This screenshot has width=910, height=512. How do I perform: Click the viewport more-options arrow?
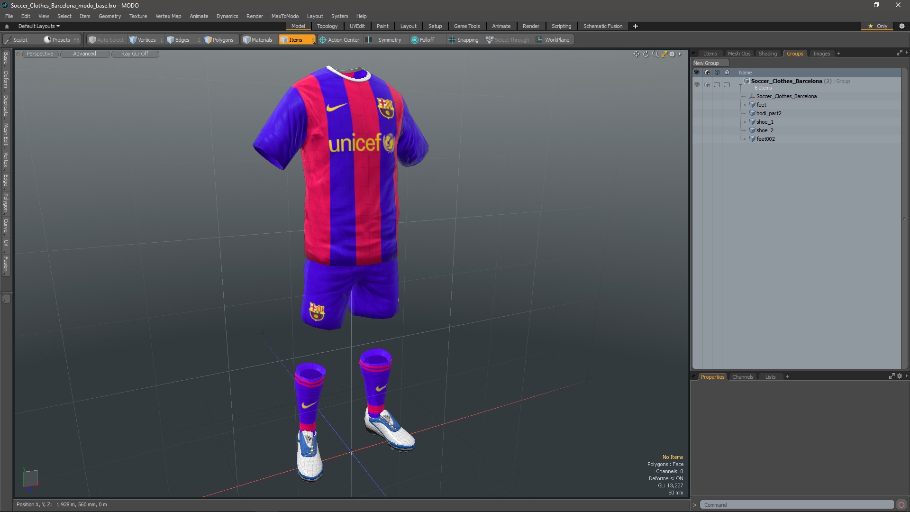tap(680, 54)
